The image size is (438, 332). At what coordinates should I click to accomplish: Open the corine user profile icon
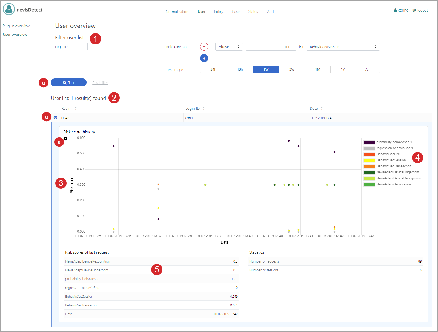click(x=396, y=10)
